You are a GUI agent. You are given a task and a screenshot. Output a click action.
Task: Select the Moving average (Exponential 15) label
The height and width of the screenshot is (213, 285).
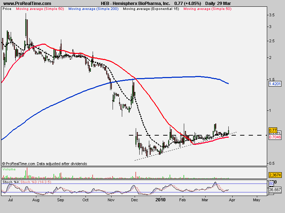tap(151, 9)
